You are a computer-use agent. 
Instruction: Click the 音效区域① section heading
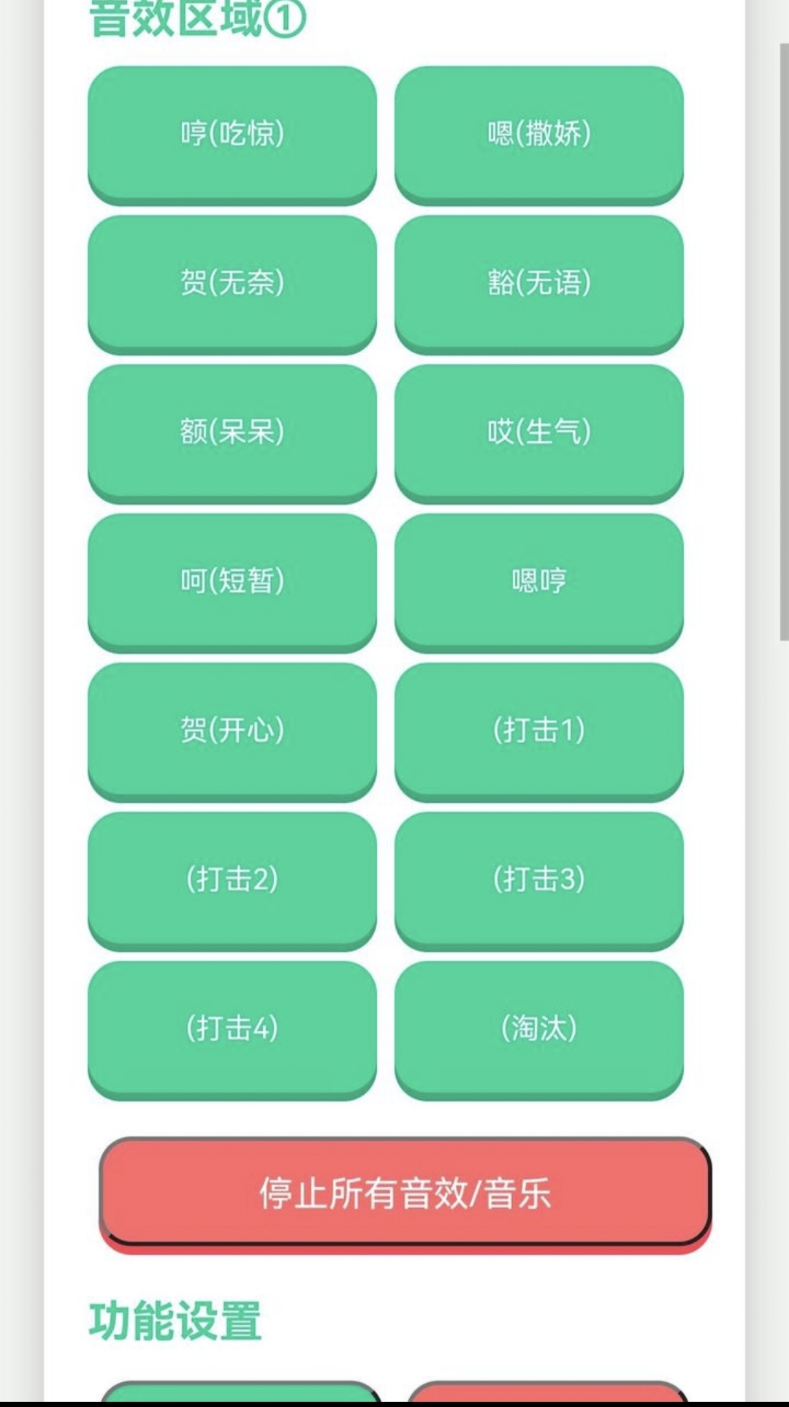coord(197,19)
